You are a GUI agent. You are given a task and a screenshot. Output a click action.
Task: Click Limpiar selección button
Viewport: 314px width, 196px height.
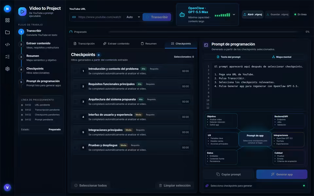click(x=175, y=186)
